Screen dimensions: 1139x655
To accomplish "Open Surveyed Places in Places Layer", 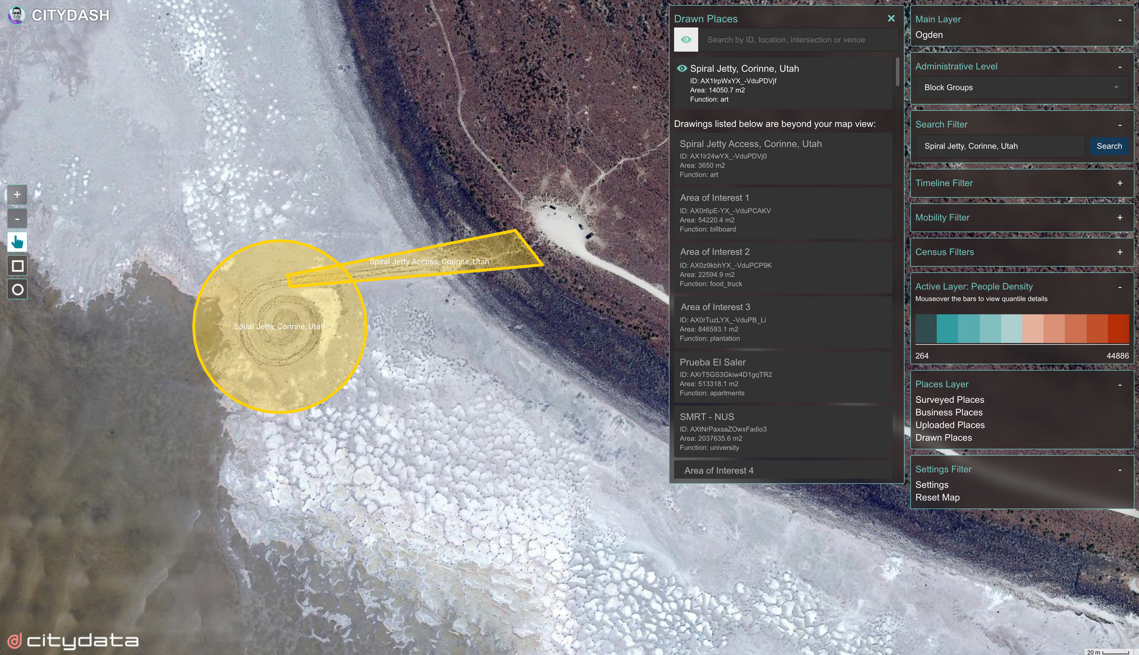I will pyautogui.click(x=949, y=400).
